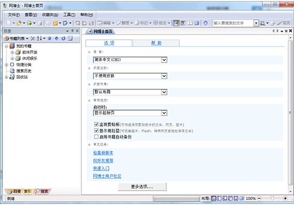Image resolution: width=294 pixels, height=205 pixels.
Task: Click the binoculars search icon
Action: (x=263, y=23)
